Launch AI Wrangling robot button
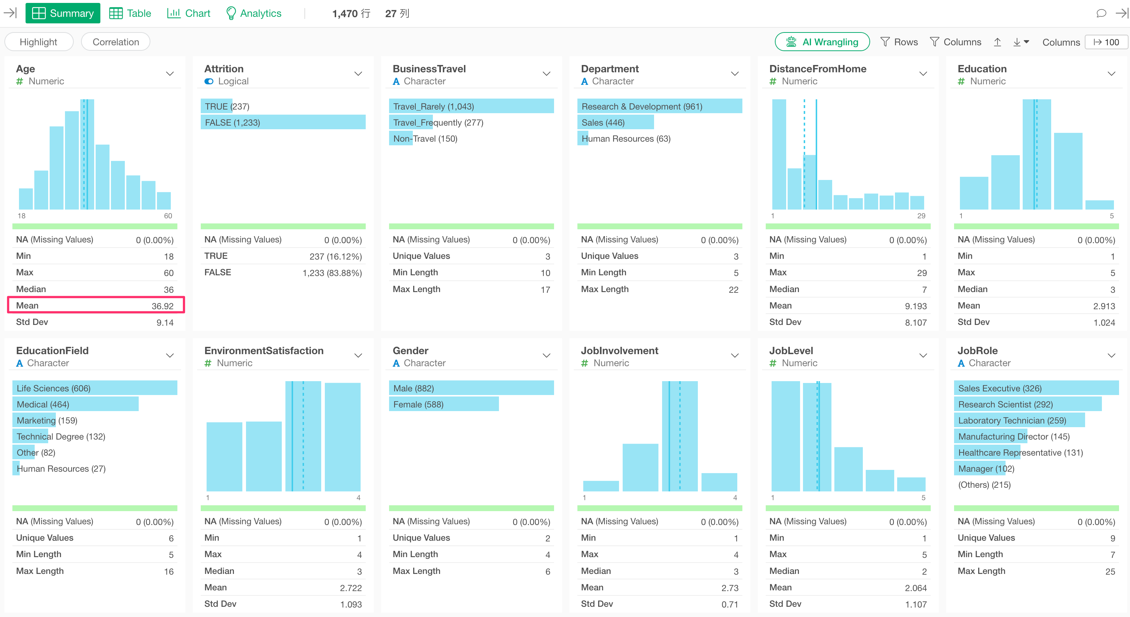Screen dimensions: 1130x617 pyautogui.click(x=822, y=42)
